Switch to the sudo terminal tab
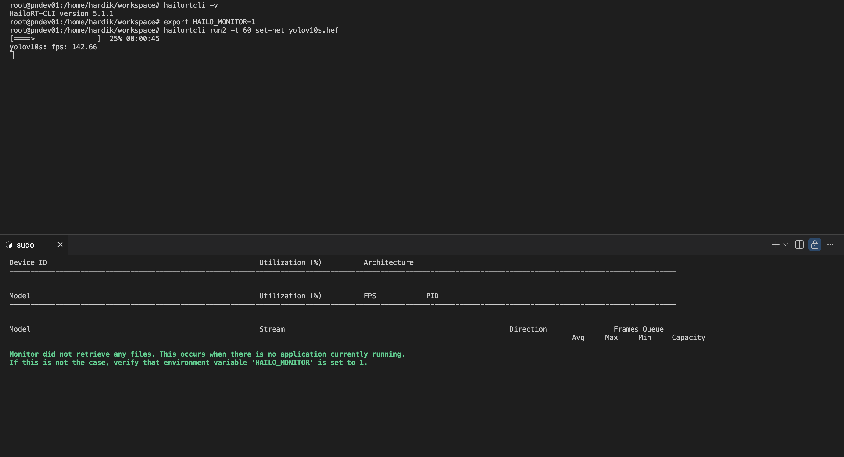This screenshot has width=844, height=457. click(26, 245)
